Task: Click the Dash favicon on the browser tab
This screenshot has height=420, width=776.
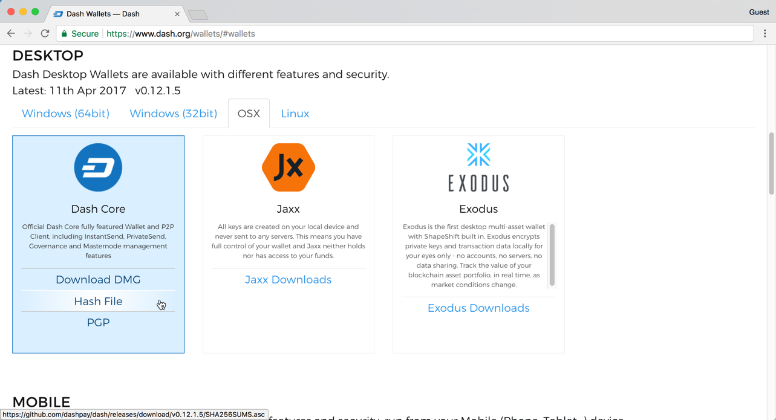Action: point(58,14)
